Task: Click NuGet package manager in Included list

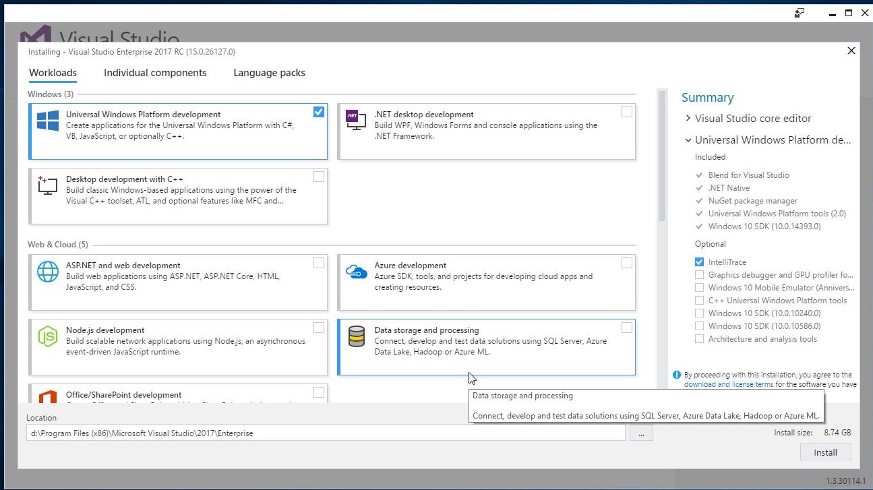Action: coord(753,201)
